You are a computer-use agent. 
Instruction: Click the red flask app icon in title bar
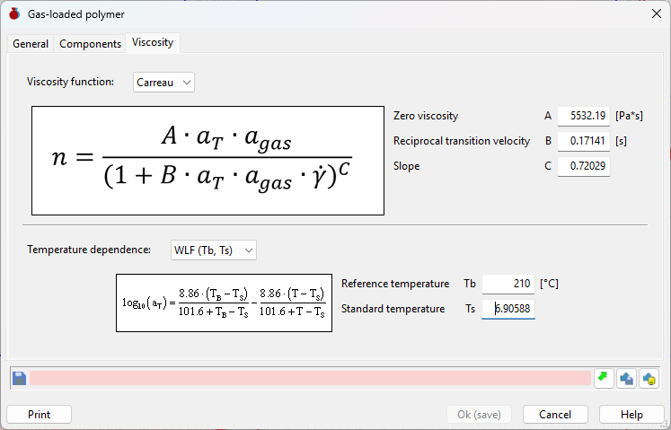pos(14,13)
